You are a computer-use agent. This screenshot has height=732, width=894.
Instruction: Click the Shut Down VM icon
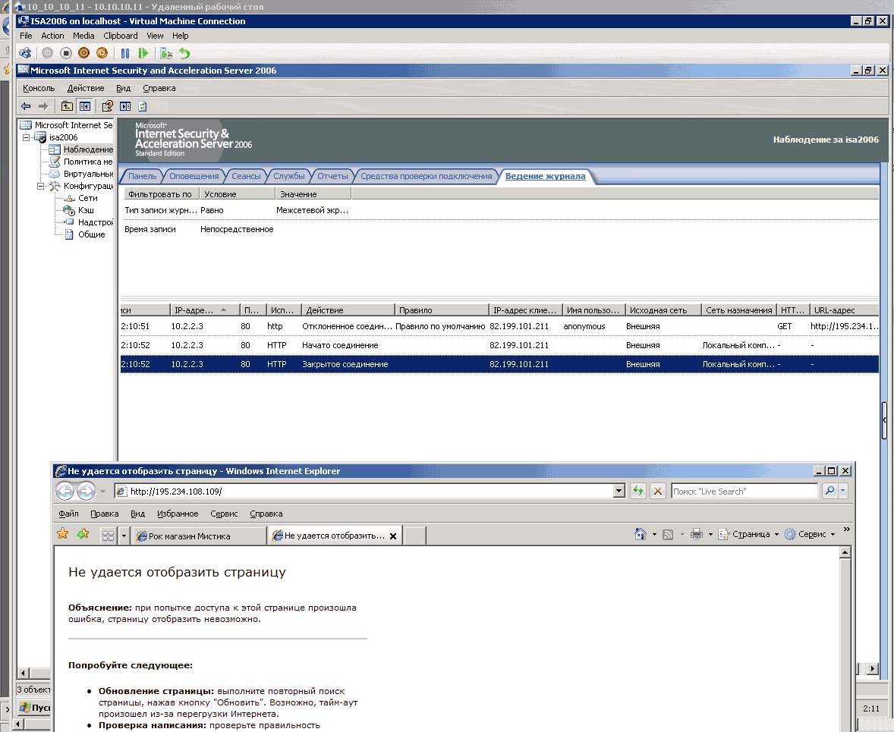tap(83, 53)
